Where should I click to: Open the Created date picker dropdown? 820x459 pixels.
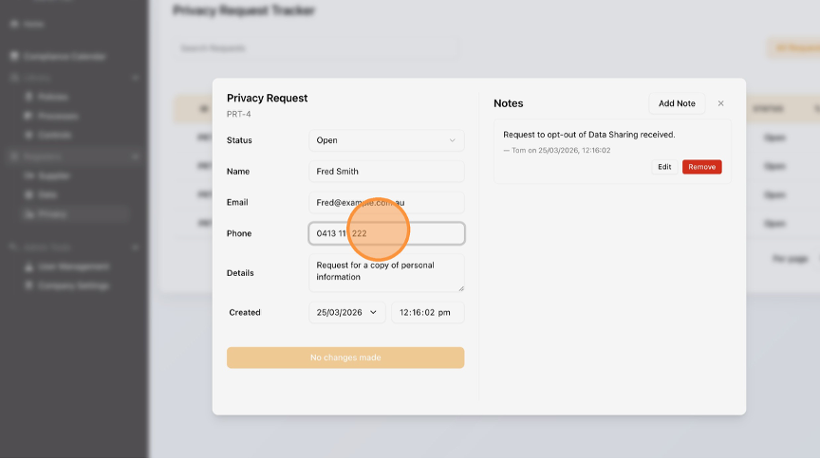[x=346, y=312]
